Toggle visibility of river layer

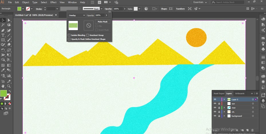pos(215,108)
